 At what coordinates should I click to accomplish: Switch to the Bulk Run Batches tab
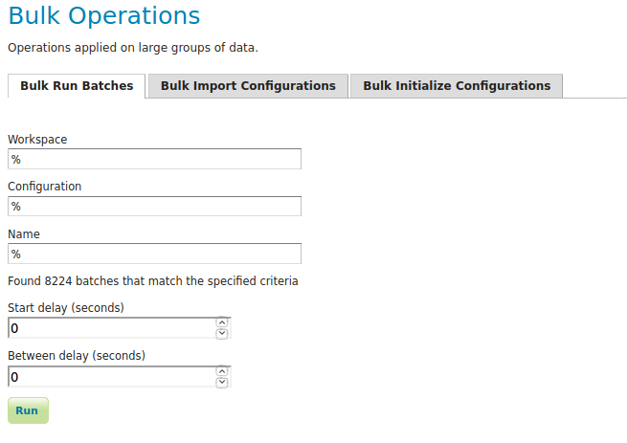pos(77,86)
